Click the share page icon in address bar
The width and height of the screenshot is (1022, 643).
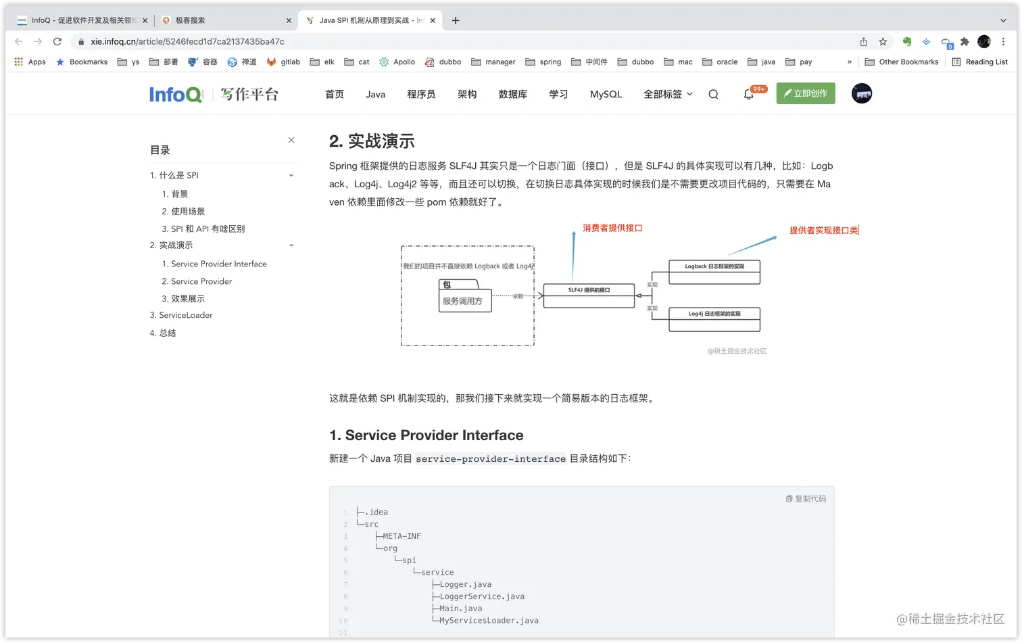tap(864, 41)
